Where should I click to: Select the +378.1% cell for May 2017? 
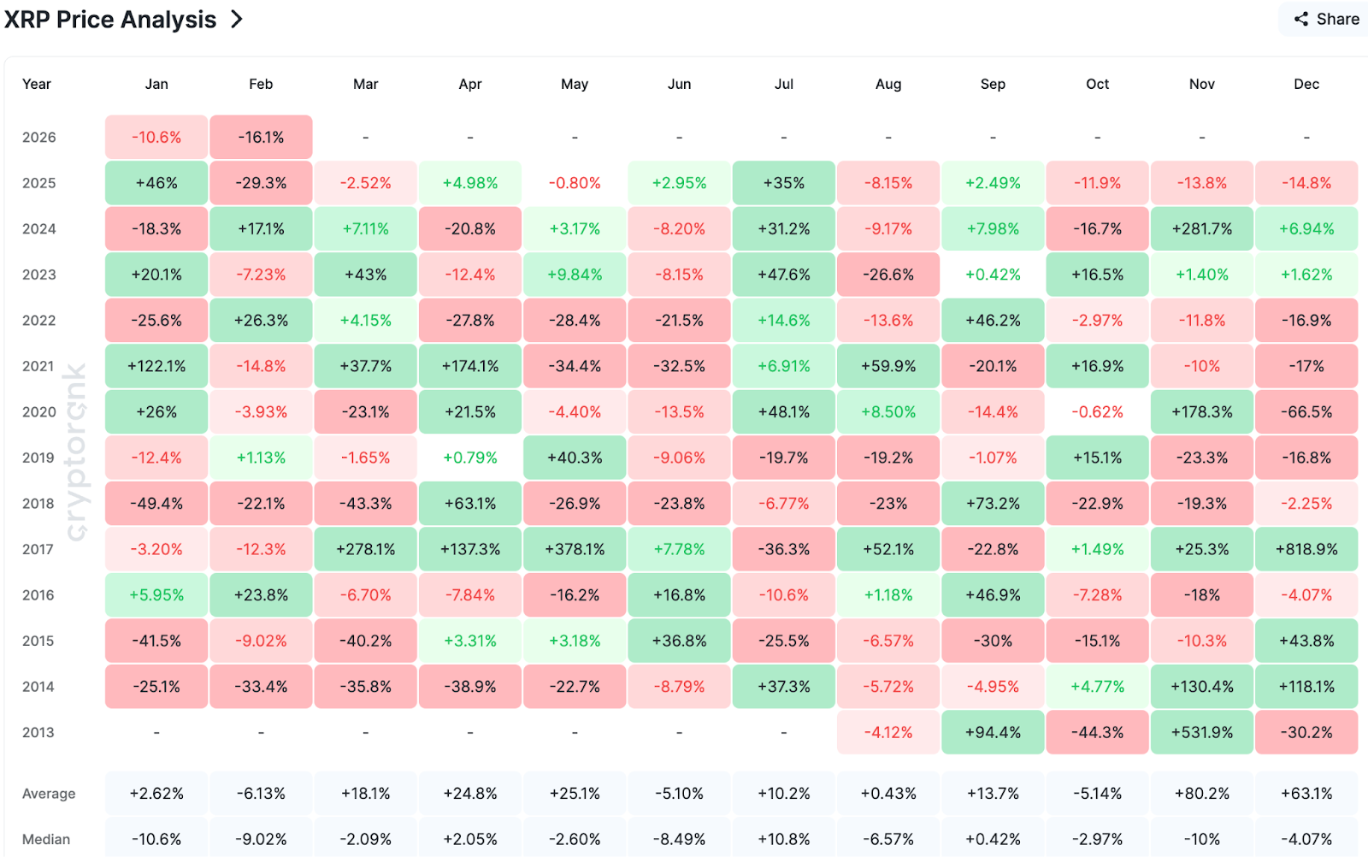(x=575, y=549)
